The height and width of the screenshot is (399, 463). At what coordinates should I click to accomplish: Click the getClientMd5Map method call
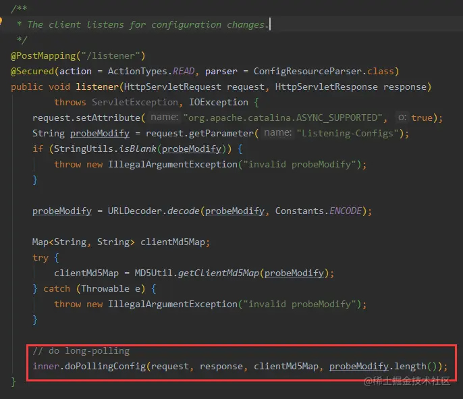click(219, 273)
